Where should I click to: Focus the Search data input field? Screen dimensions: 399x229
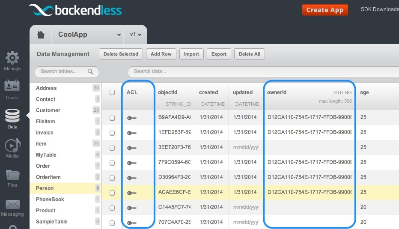pyautogui.click(x=263, y=72)
